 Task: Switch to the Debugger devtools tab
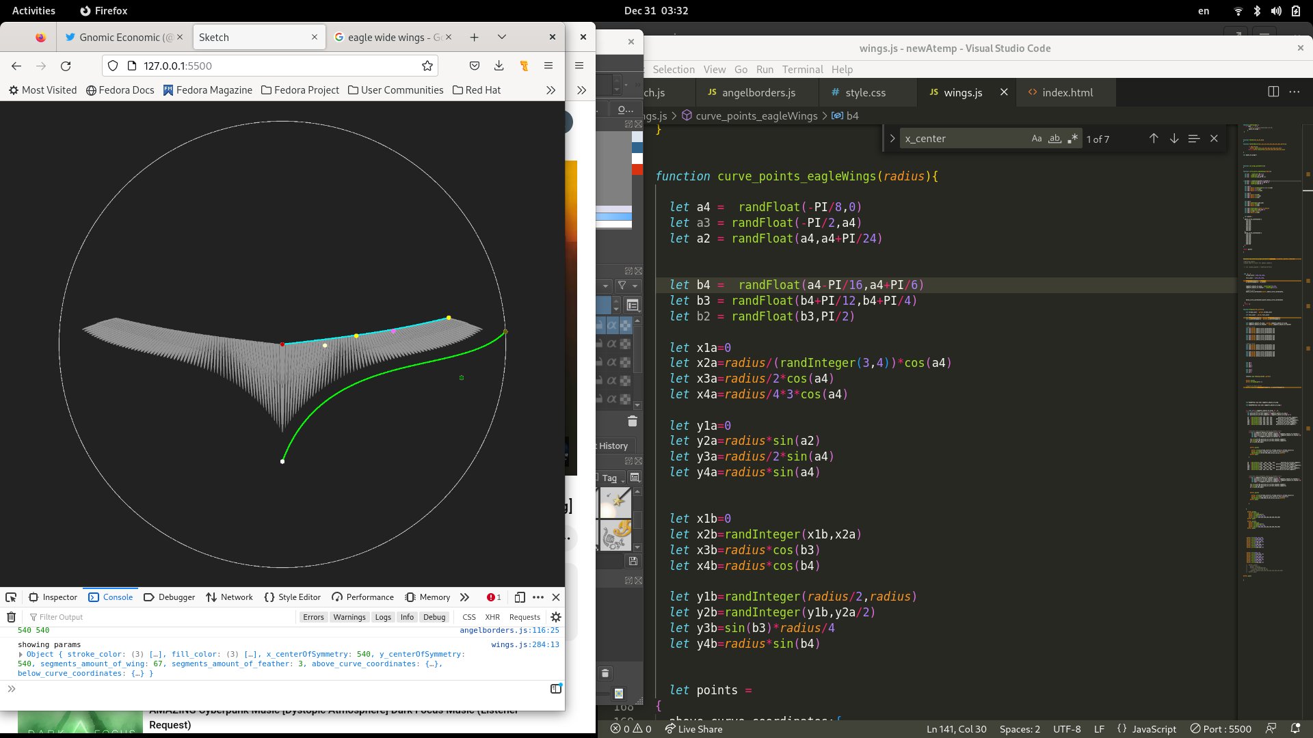point(170,597)
